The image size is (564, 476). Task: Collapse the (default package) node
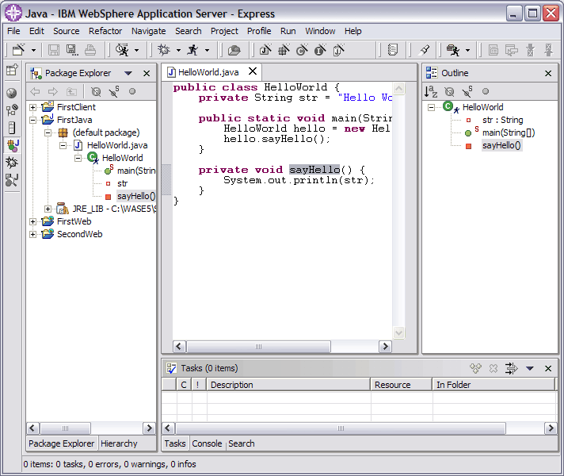pyautogui.click(x=48, y=132)
